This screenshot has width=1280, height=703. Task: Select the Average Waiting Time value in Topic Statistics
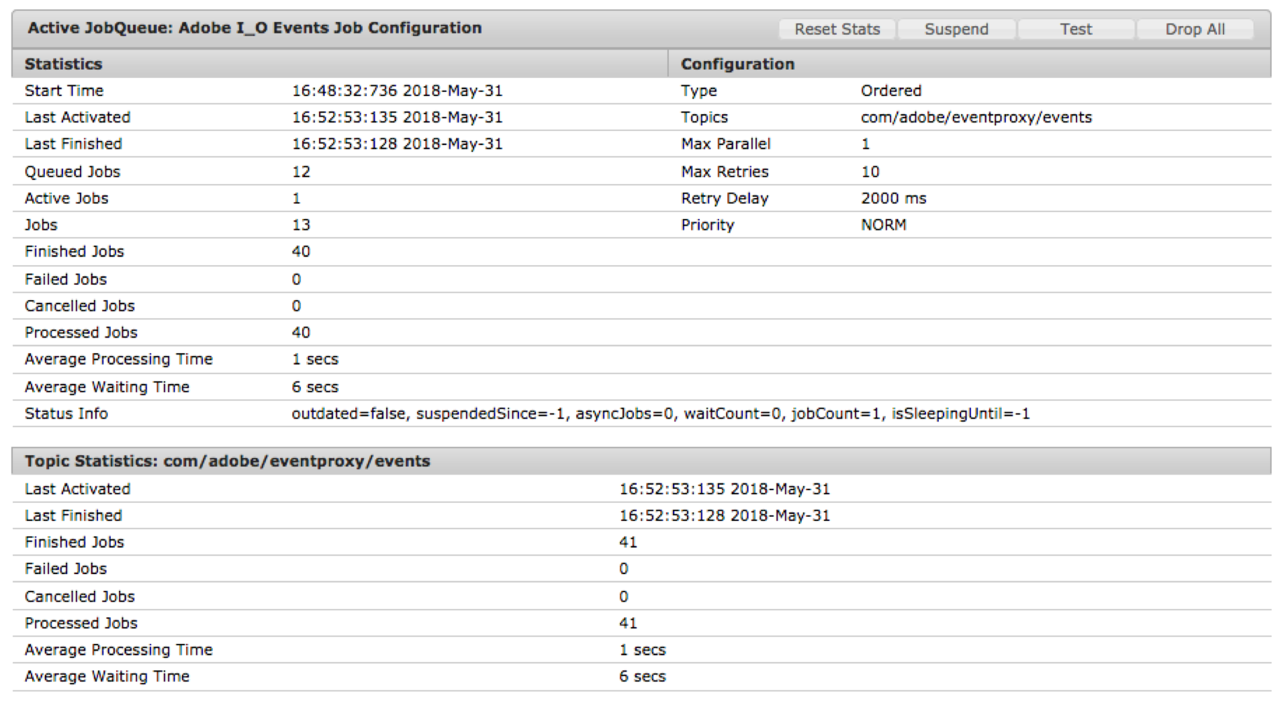pos(643,676)
